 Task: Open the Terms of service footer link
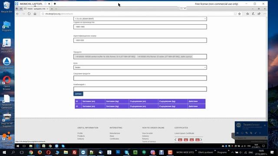pyautogui.click(x=149, y=142)
